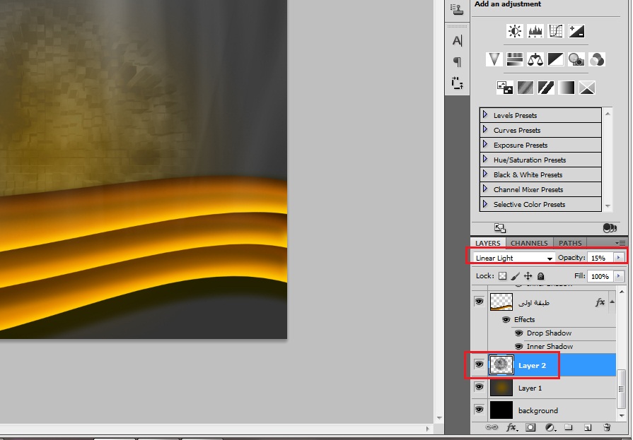Switch to the Paths tab

click(570, 243)
